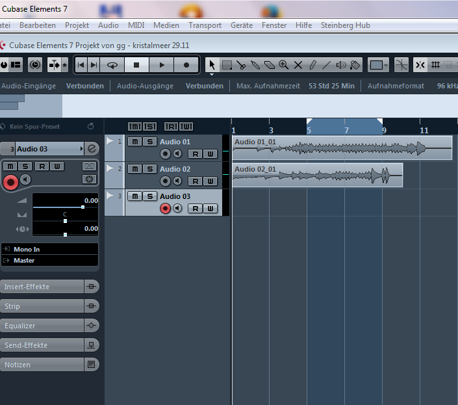The height and width of the screenshot is (405, 458).
Task: Toggle global Read automation for all tracks
Action: (x=171, y=127)
